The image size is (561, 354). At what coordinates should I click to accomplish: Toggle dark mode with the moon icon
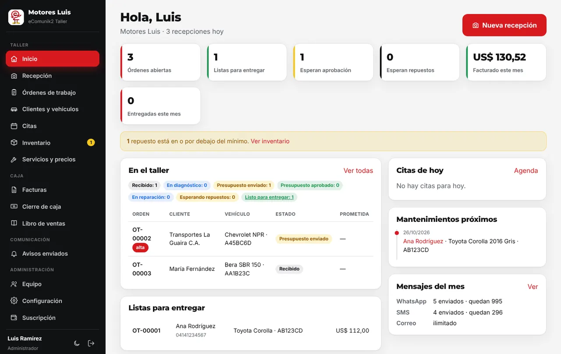[x=77, y=343]
